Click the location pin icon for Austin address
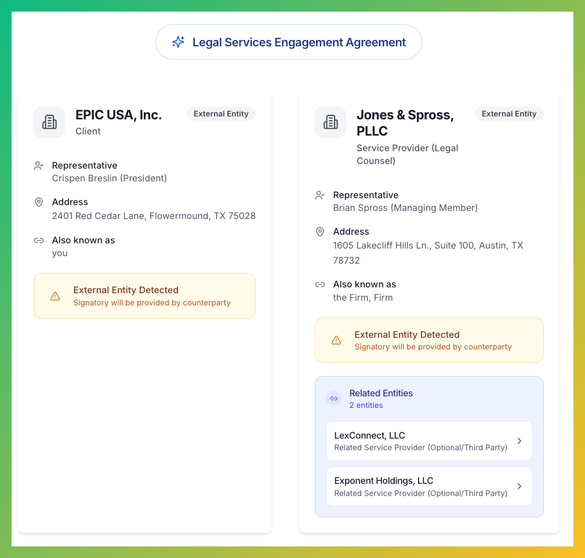Viewport: 585px width, 558px height. coord(320,232)
